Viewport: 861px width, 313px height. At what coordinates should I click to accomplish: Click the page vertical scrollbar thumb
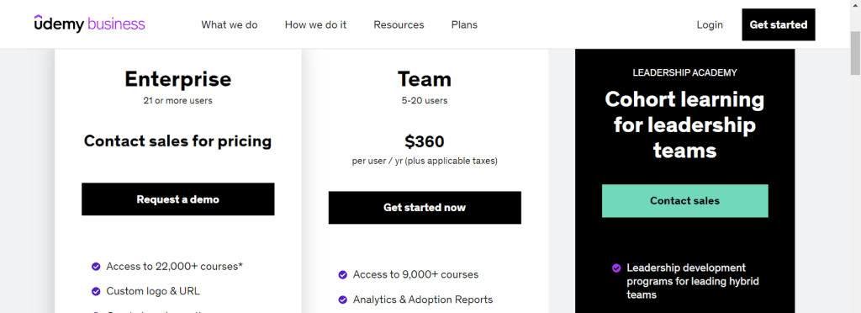click(x=855, y=53)
